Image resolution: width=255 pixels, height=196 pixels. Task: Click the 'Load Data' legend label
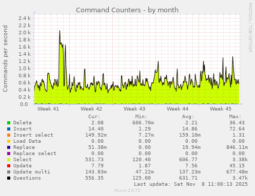tap(27, 141)
